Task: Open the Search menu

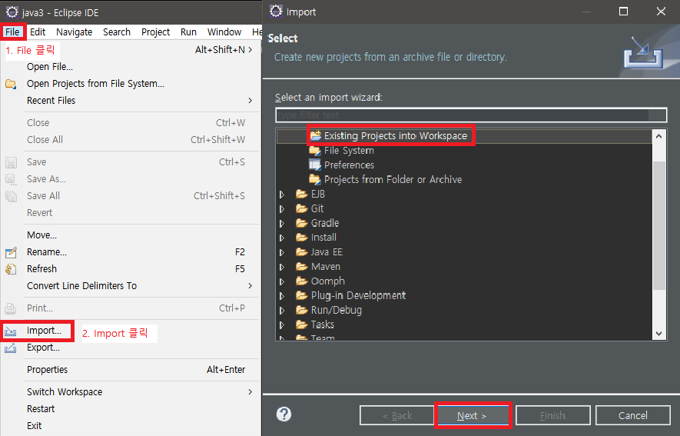Action: click(117, 32)
